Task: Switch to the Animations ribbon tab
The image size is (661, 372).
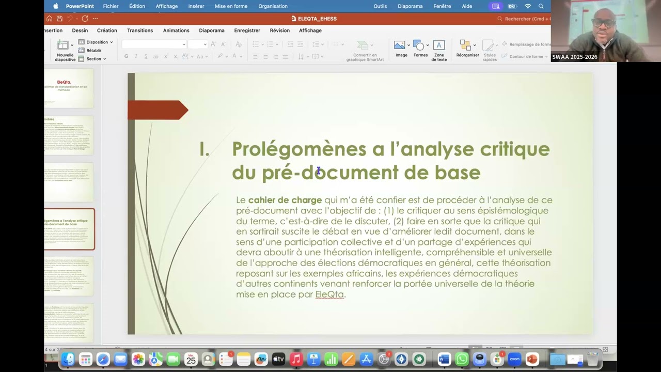Action: (176, 30)
